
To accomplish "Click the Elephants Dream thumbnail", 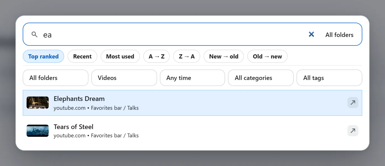I will click(x=38, y=103).
